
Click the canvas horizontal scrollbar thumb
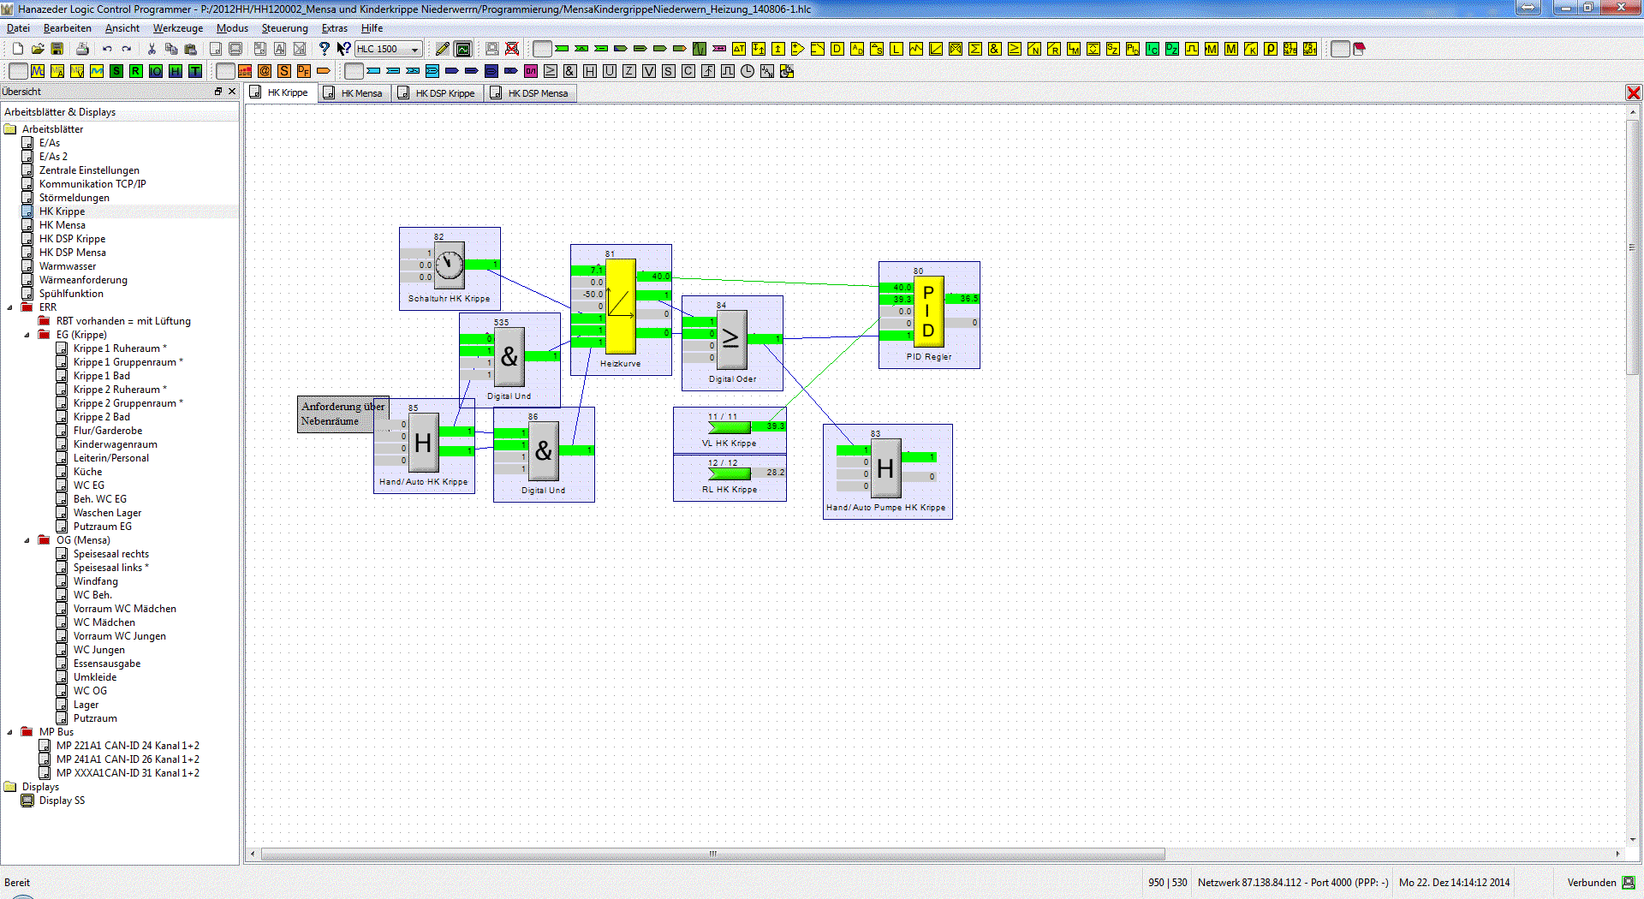click(x=712, y=854)
